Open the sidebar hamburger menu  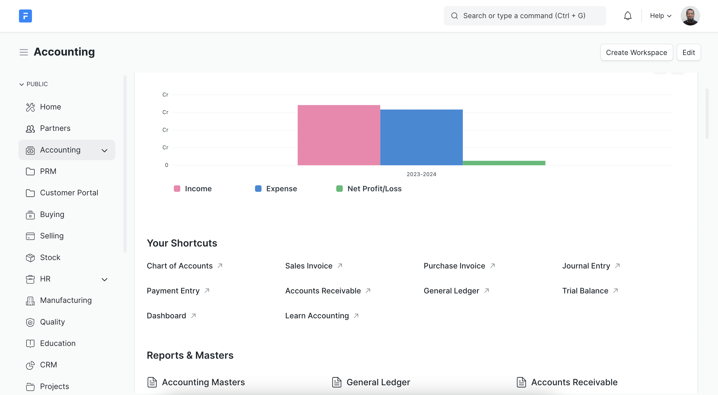24,52
